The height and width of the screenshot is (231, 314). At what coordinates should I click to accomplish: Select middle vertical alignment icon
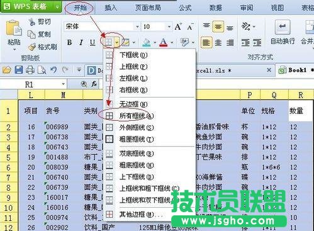[218, 26]
